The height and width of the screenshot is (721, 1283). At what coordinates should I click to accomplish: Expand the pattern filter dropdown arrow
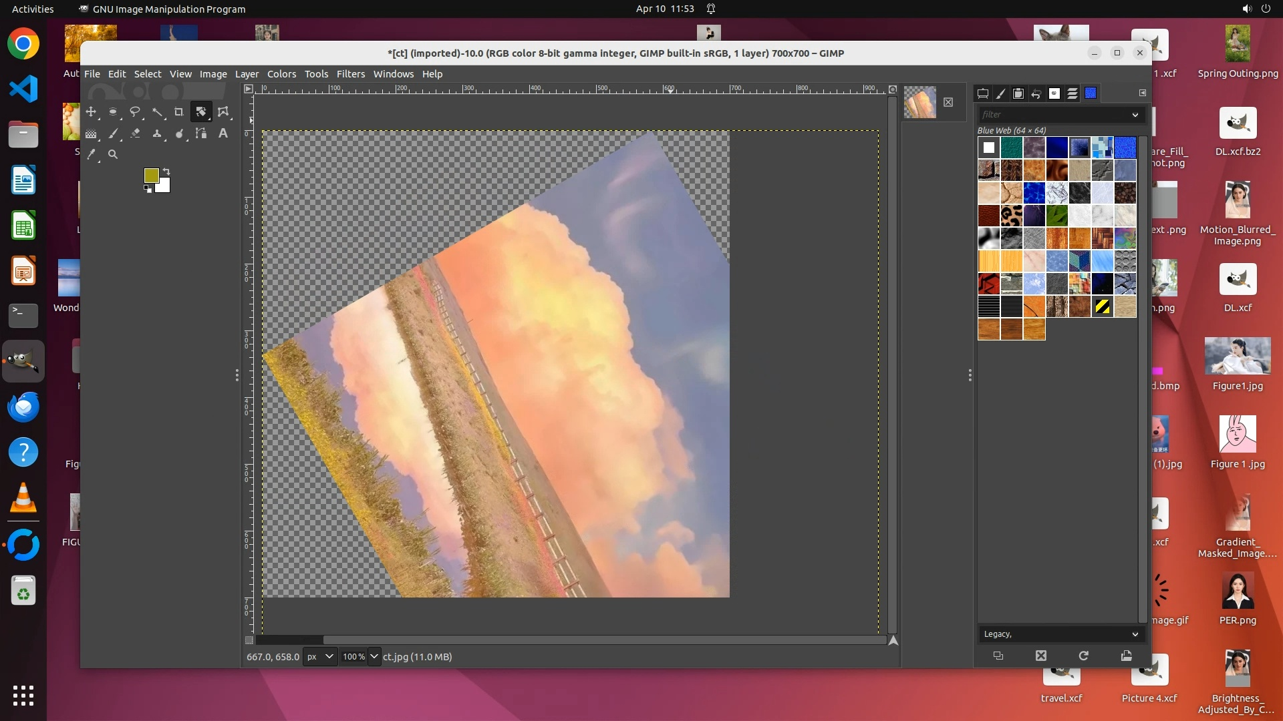coord(1135,115)
